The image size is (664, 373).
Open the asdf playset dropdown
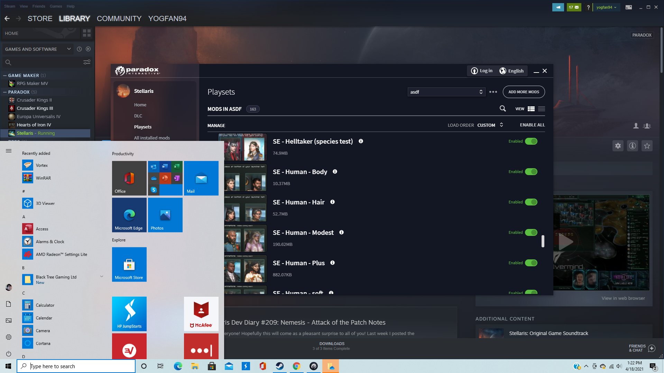tap(446, 92)
